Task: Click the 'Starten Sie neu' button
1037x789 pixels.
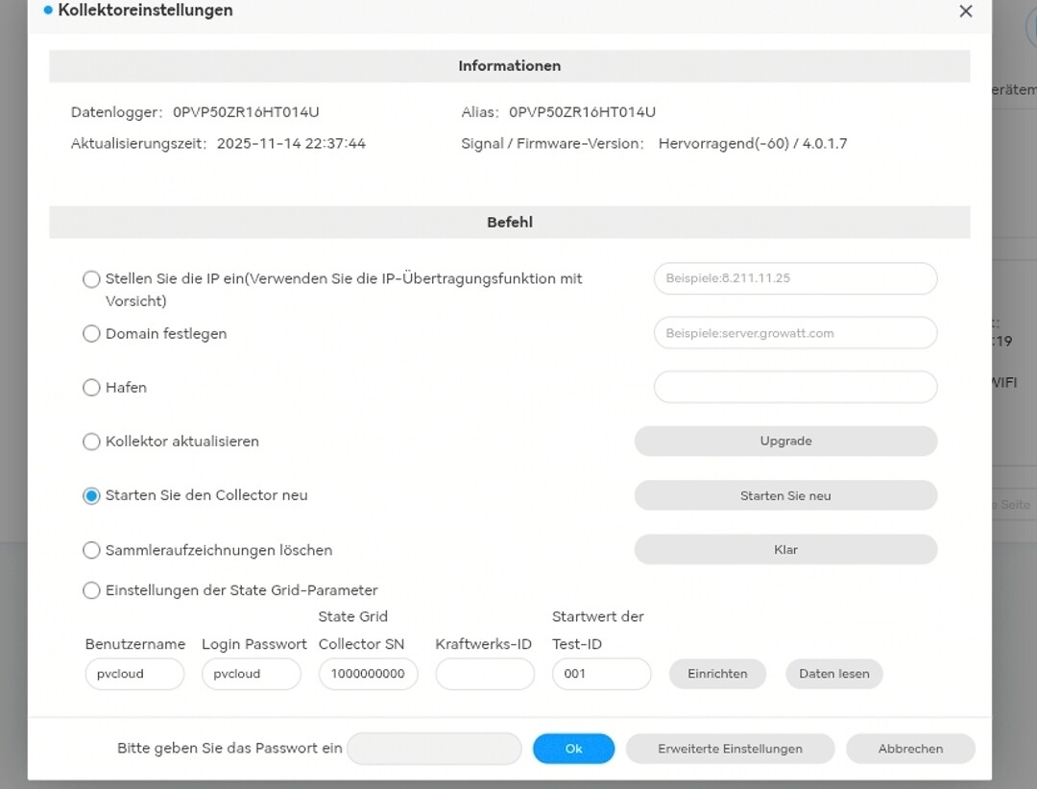Action: [785, 495]
